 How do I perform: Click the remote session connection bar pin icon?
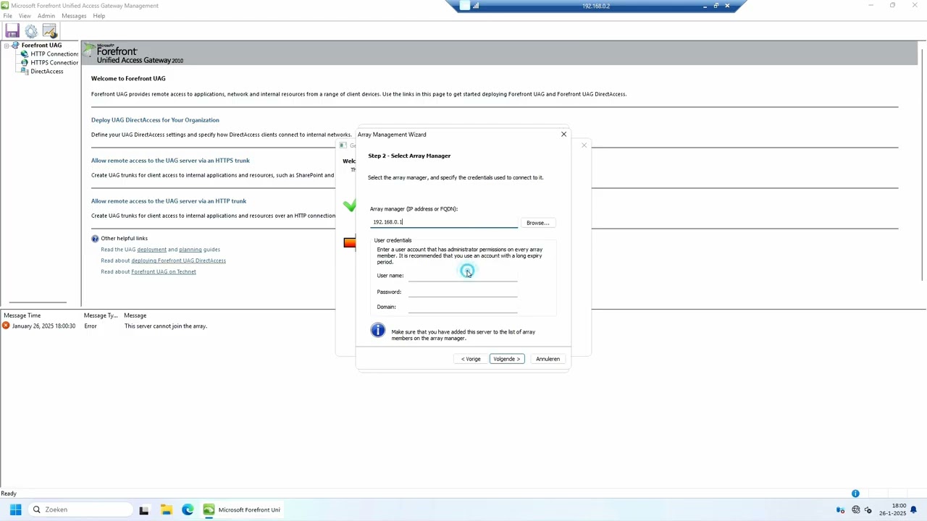[x=465, y=6]
